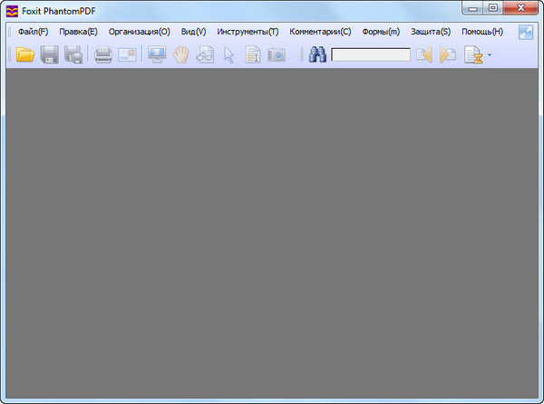Click the Save floppy disk icon

pyautogui.click(x=49, y=54)
